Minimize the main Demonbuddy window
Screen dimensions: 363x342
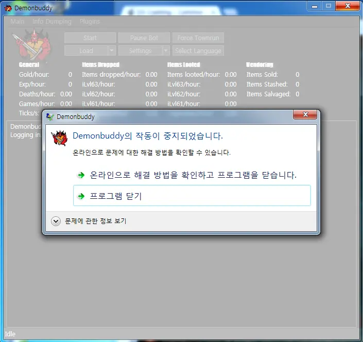[314, 6]
